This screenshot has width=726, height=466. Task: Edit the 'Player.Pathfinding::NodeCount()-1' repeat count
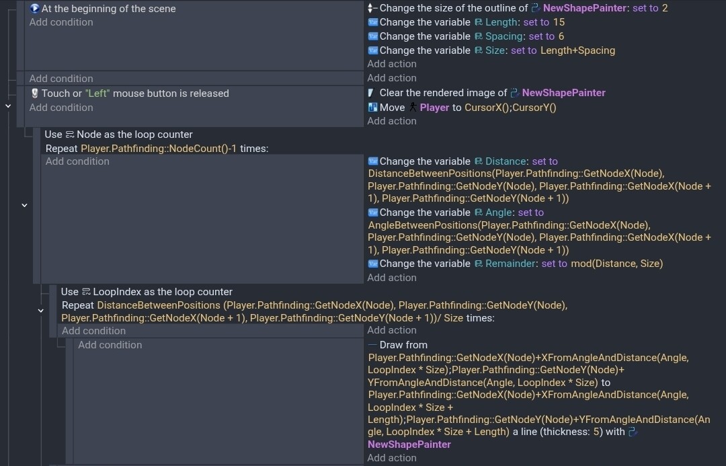pos(159,149)
